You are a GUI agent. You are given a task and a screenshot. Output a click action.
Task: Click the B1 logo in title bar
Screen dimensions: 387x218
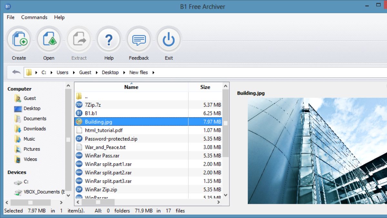point(8,6)
